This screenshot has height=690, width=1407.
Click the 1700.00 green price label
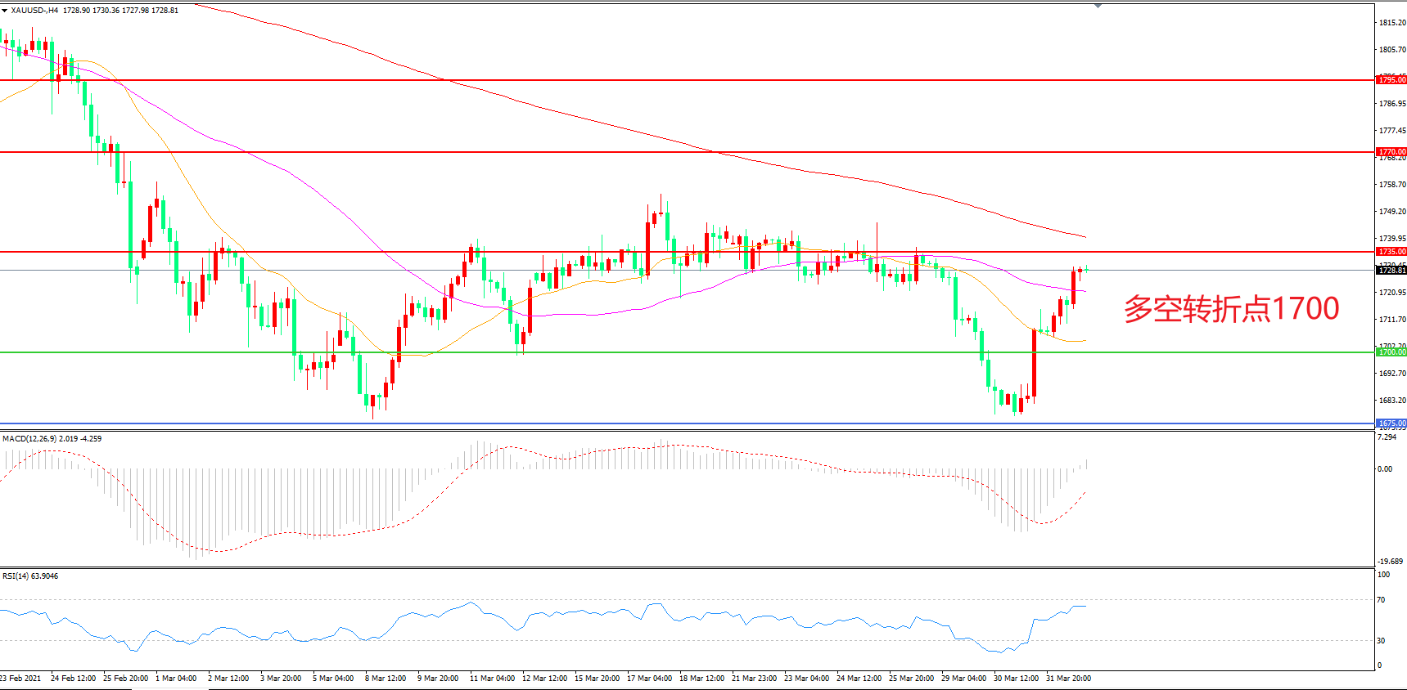[x=1391, y=352]
